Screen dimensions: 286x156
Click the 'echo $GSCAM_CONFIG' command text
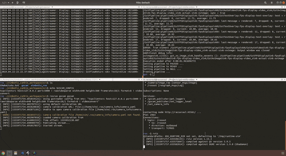pos(62,88)
